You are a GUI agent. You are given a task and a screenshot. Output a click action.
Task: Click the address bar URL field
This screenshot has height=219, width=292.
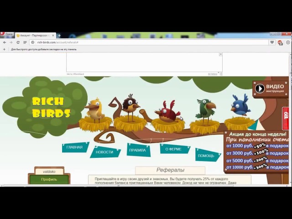[149, 42]
